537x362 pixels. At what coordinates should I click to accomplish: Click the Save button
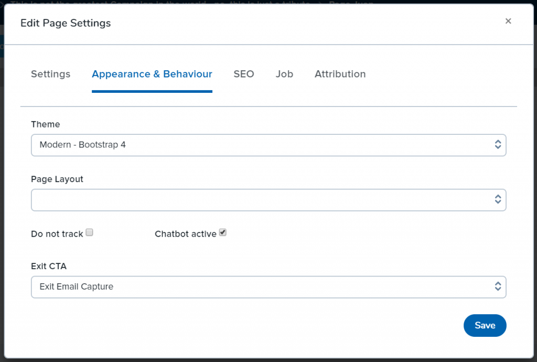tap(485, 325)
